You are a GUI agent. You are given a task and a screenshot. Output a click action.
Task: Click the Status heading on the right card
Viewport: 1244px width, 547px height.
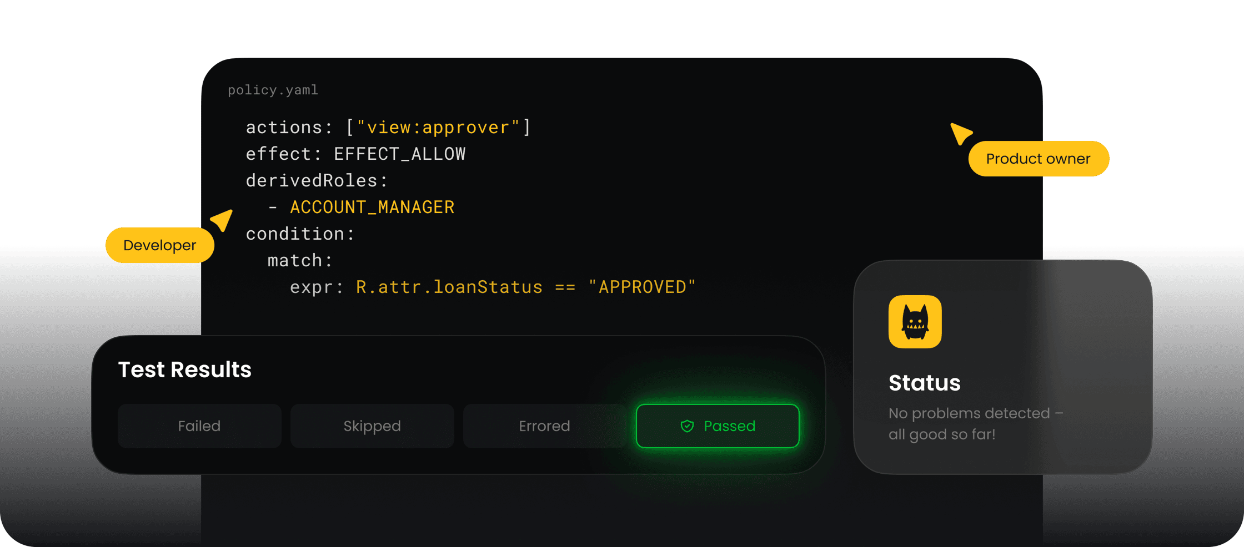pyautogui.click(x=924, y=383)
